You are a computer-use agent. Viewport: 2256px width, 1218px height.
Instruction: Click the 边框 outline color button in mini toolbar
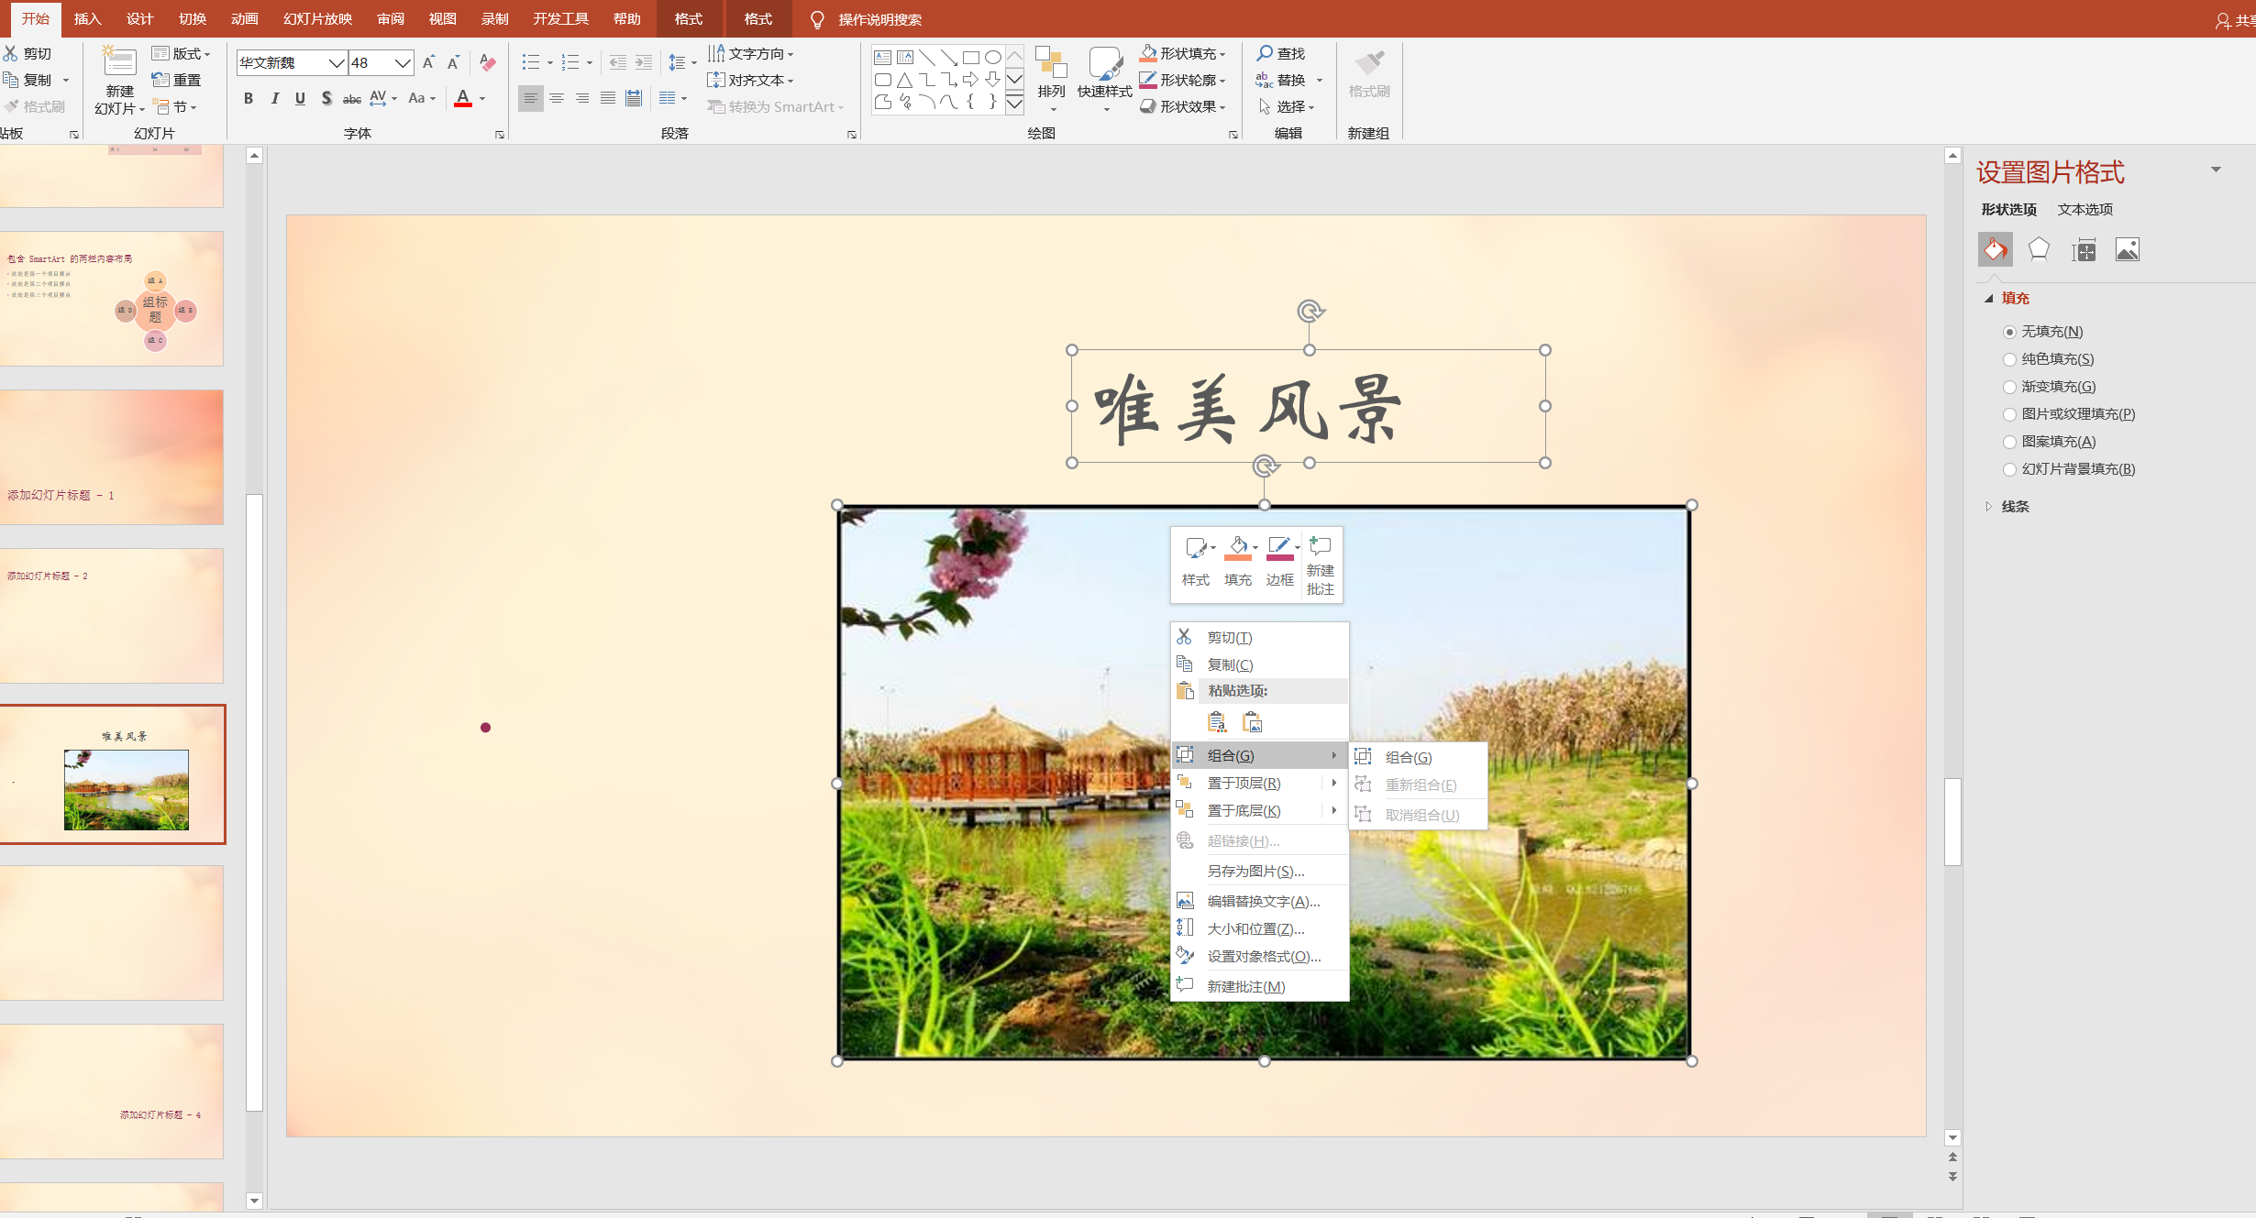[1280, 561]
